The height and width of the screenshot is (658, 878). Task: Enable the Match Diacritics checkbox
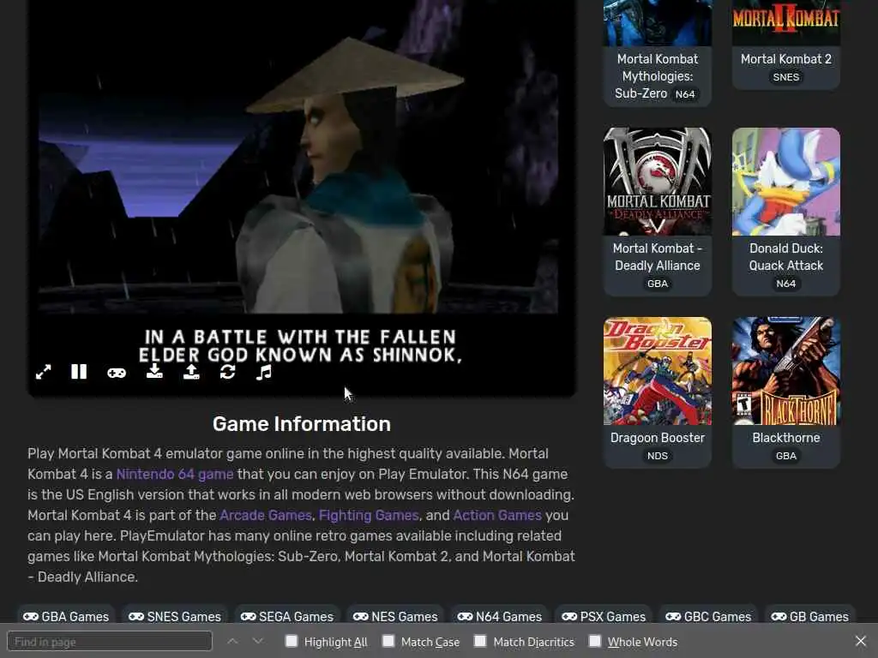tap(480, 641)
